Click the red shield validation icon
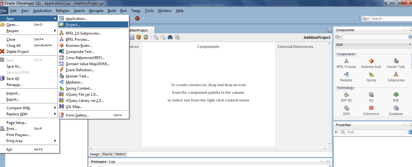Viewport: 412px width, 167px height. point(139,37)
